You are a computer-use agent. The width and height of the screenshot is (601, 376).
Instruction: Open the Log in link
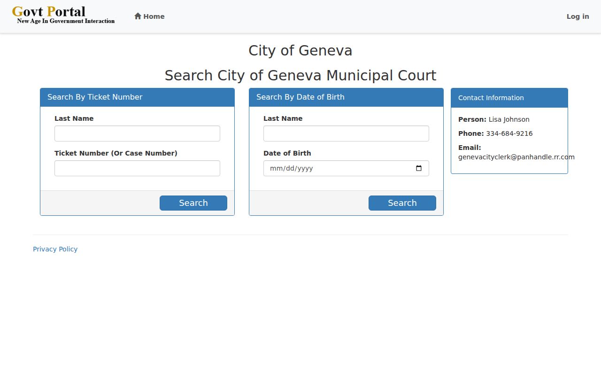(578, 16)
